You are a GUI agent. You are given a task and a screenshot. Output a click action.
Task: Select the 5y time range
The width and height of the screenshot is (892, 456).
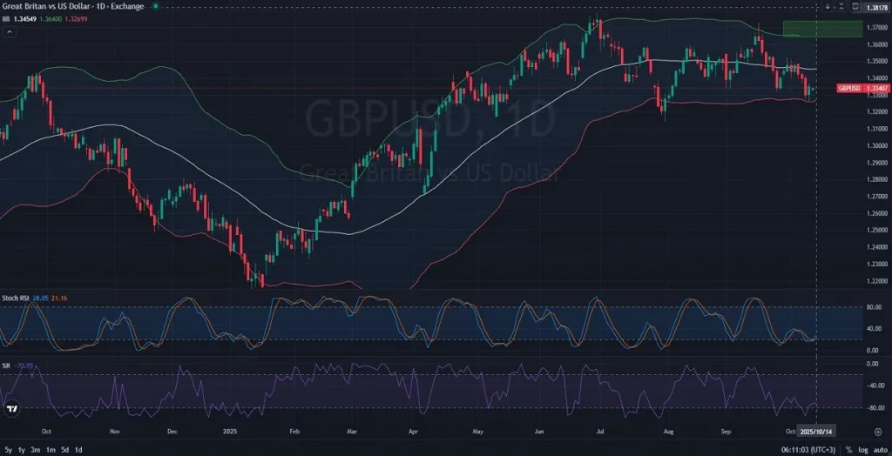pyautogui.click(x=9, y=450)
